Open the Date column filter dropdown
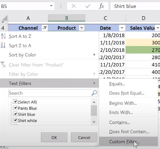Screen dimensions: 160x149 122,28
